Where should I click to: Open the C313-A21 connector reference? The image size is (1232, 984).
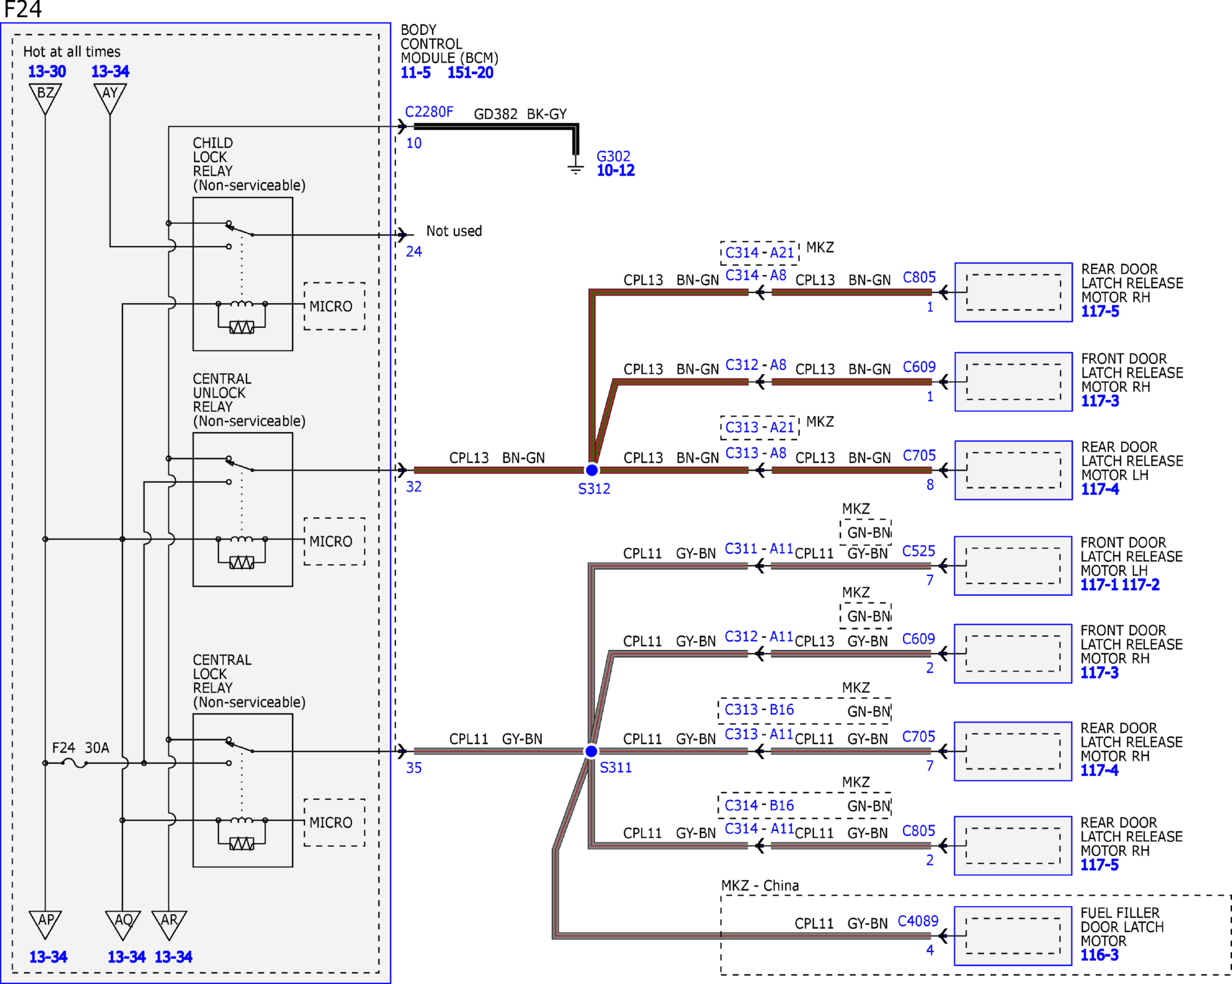tap(759, 427)
